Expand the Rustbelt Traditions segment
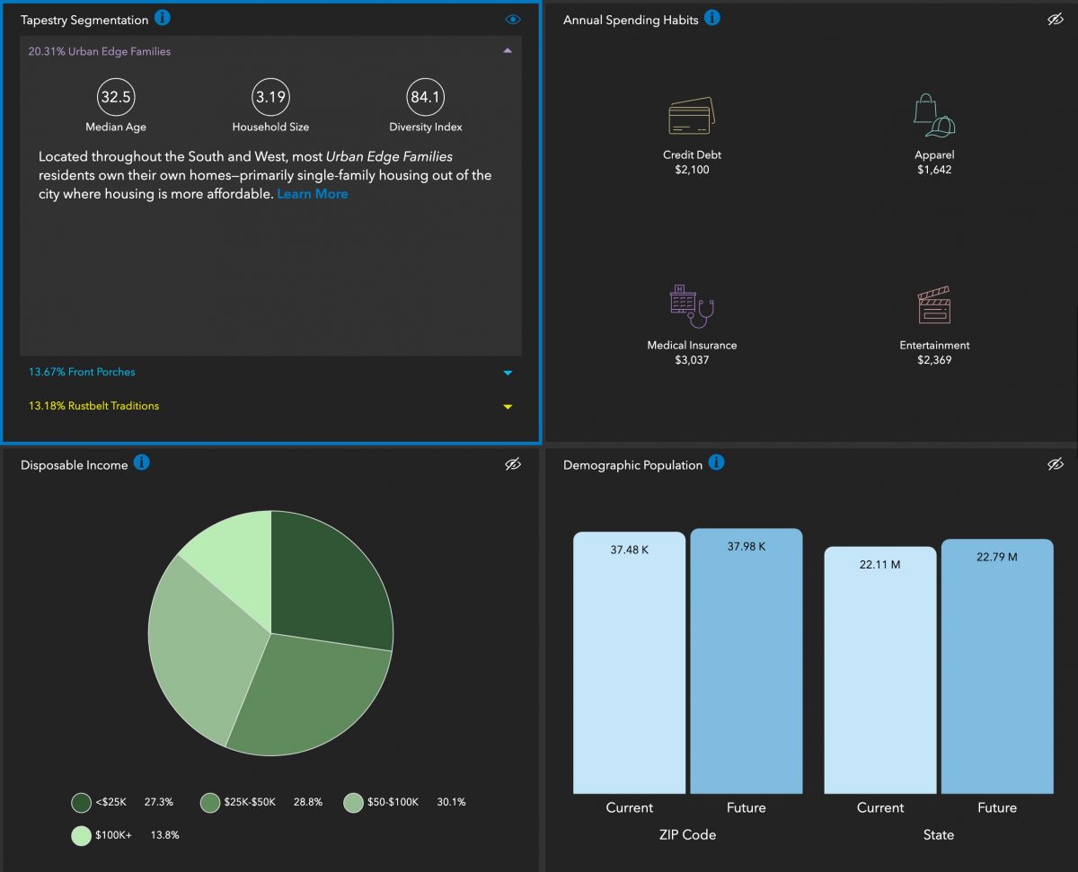 point(508,407)
